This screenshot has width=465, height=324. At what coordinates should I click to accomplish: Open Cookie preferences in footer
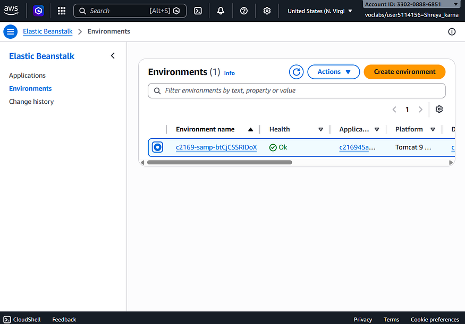pos(435,320)
